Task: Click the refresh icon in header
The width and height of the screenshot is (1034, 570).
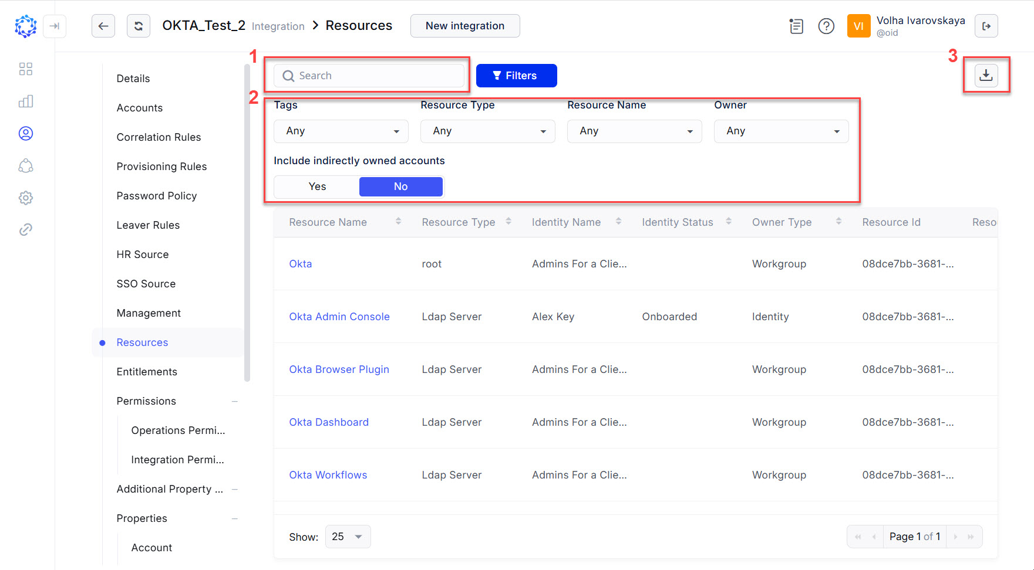Action: pyautogui.click(x=139, y=26)
